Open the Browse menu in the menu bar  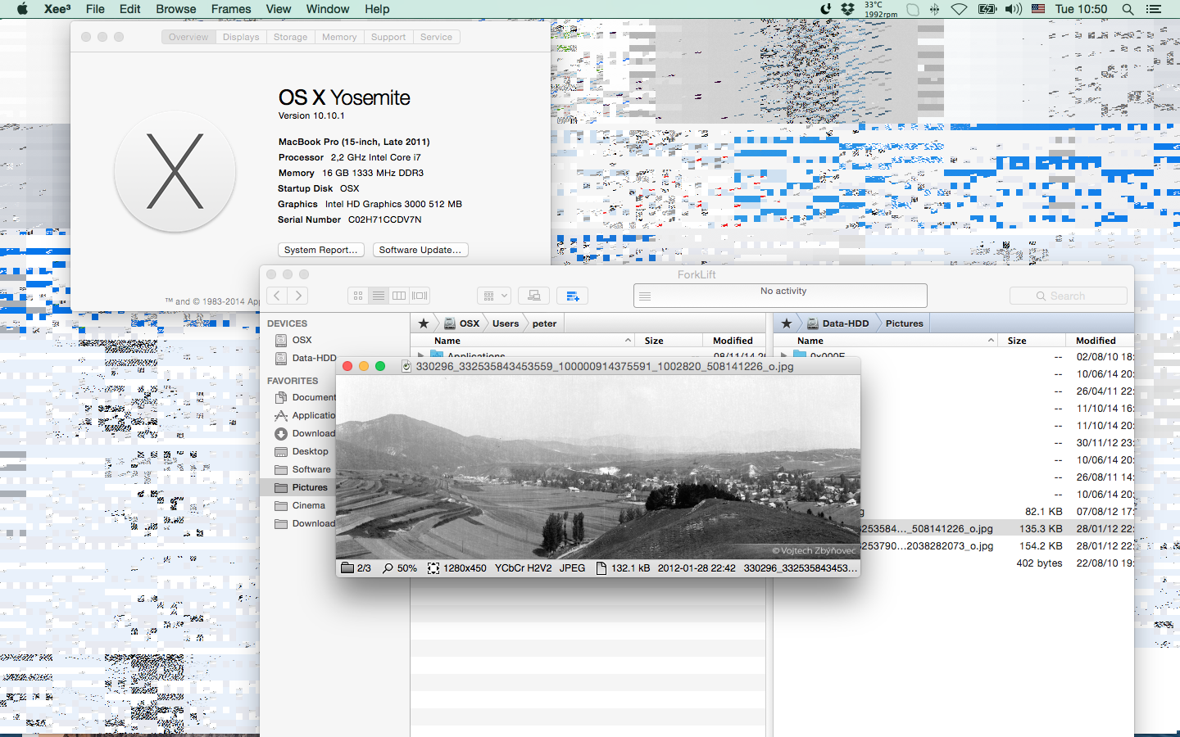(x=176, y=9)
